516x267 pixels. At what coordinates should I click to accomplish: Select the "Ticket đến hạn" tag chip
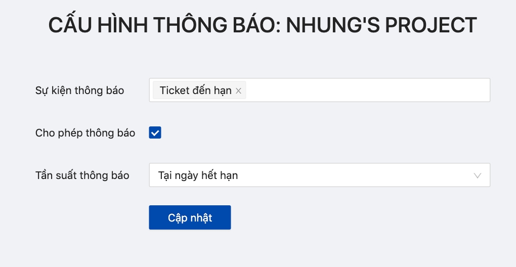[x=195, y=91]
